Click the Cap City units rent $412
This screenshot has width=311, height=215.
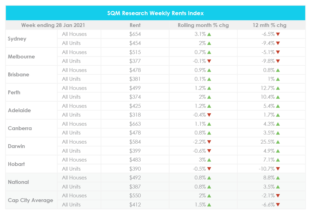tap(135, 205)
